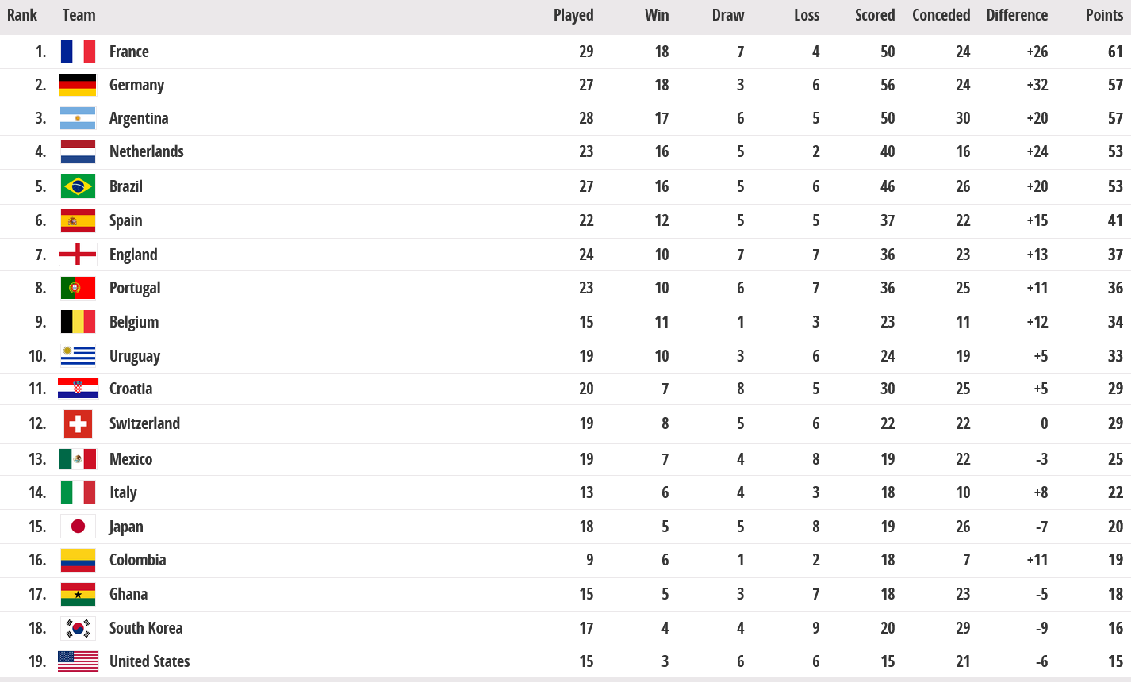
Task: Click the Germany flag icon
Action: point(78,85)
